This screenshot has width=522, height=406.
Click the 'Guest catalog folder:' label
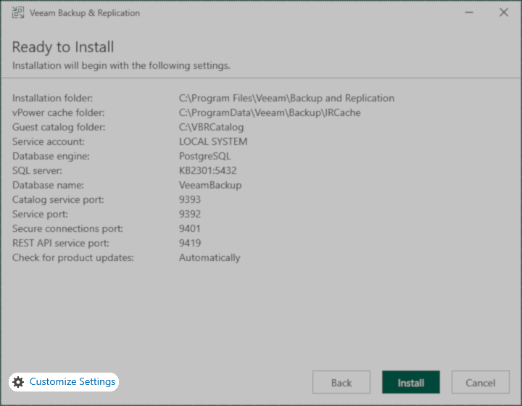point(59,127)
